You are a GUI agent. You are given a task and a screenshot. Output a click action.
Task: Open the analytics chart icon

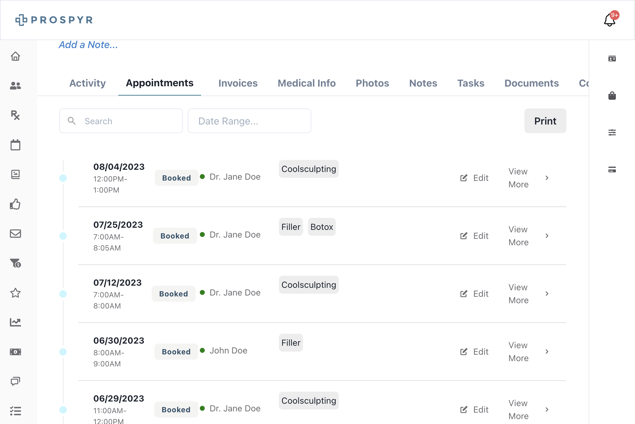click(15, 322)
